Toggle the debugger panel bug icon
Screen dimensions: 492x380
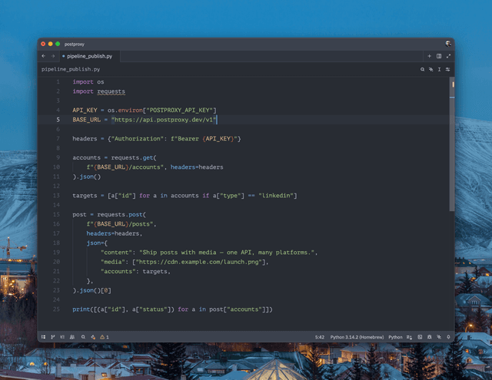pyautogui.click(x=429, y=337)
